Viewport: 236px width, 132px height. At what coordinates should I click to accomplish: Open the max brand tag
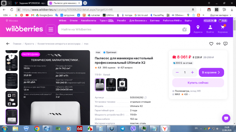click(x=98, y=52)
